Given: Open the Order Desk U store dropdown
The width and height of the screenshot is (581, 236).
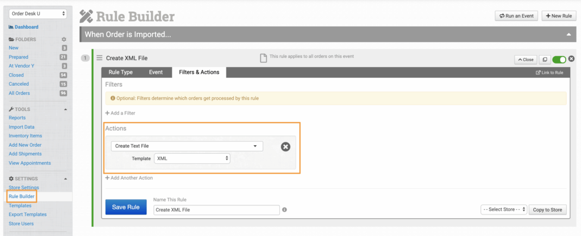Looking at the screenshot, I should click(x=39, y=13).
